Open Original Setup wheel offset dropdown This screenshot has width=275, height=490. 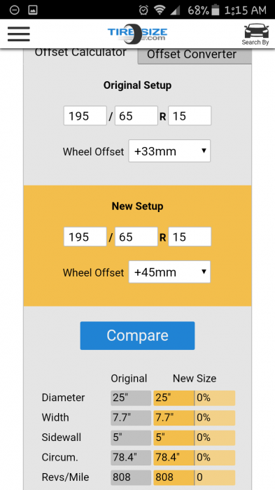169,151
